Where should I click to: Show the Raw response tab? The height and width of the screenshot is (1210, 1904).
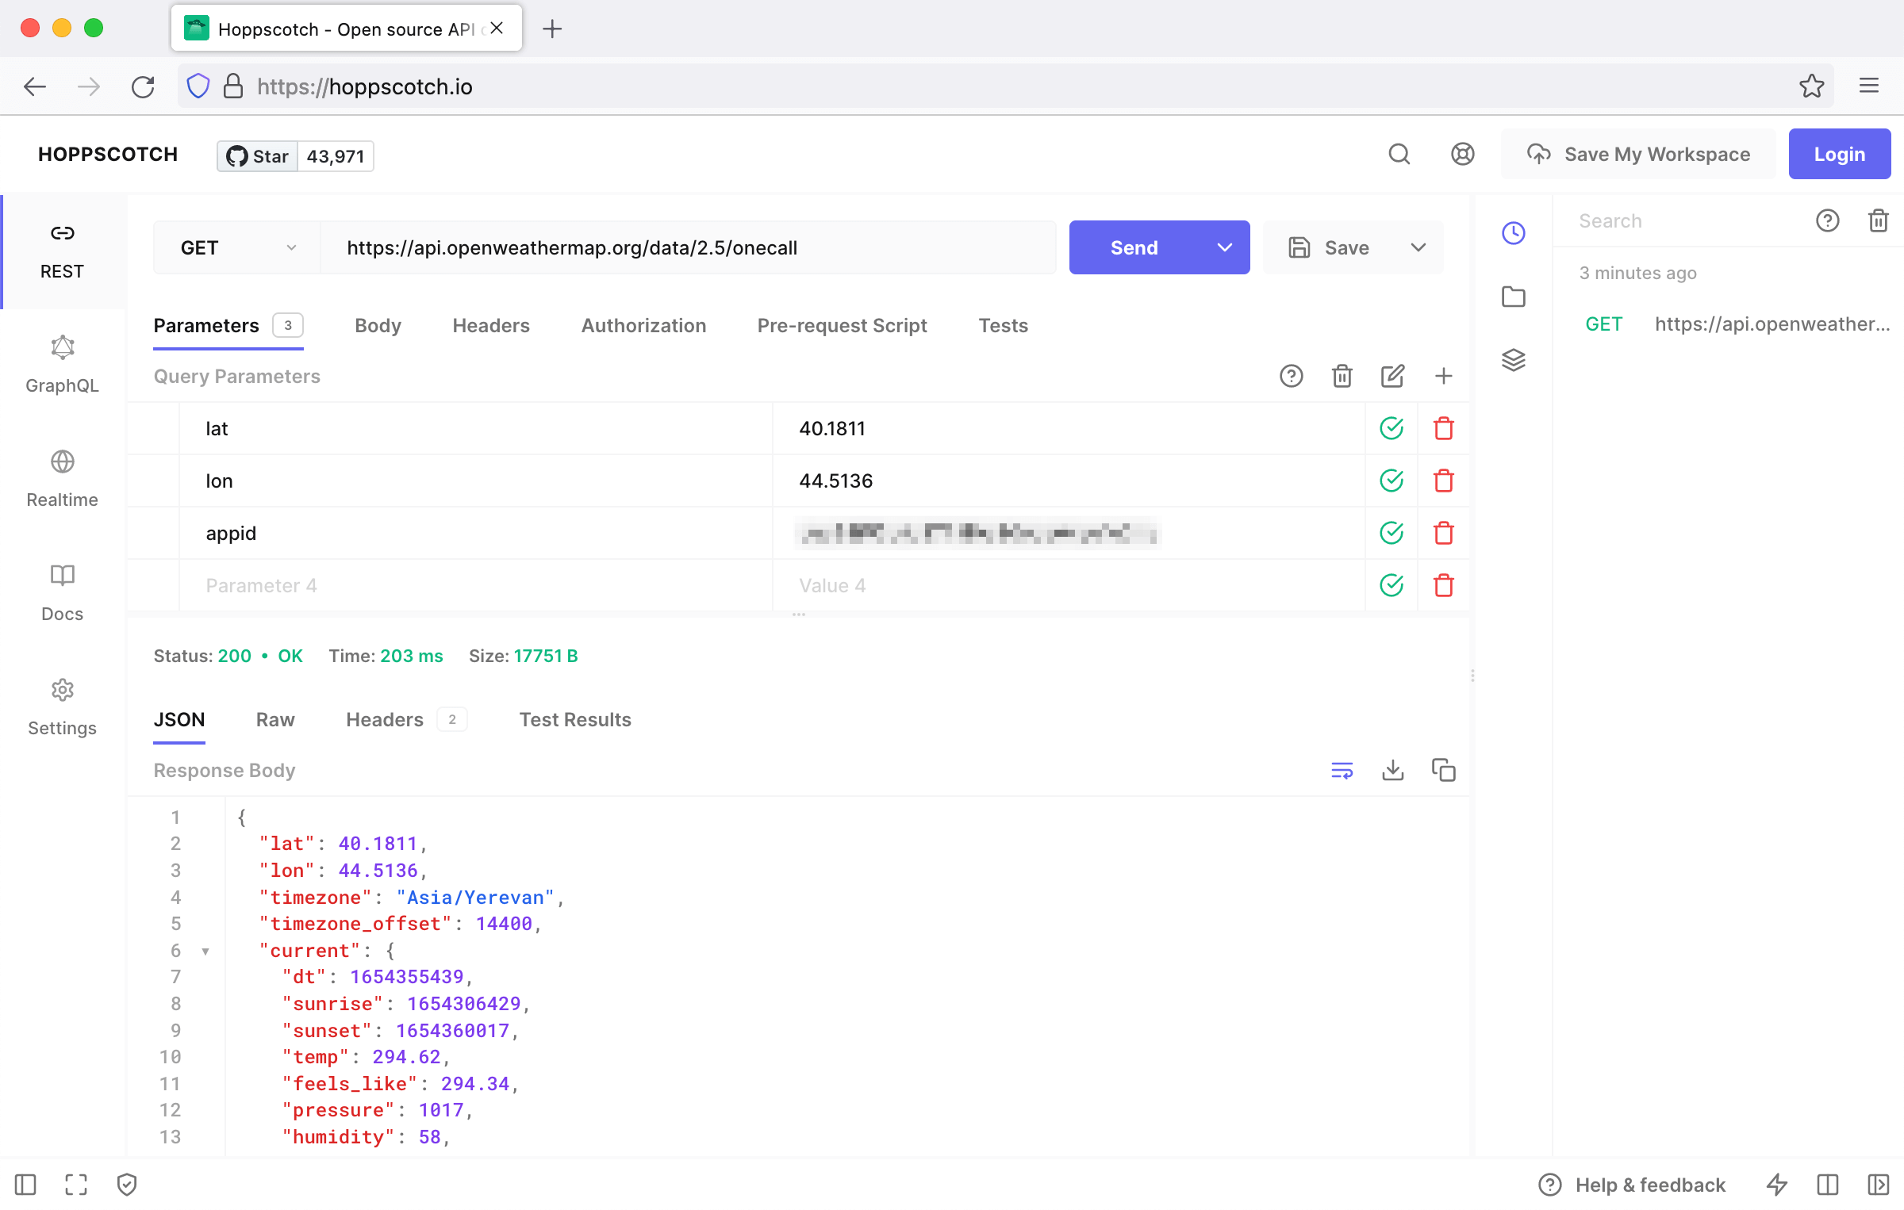[275, 719]
